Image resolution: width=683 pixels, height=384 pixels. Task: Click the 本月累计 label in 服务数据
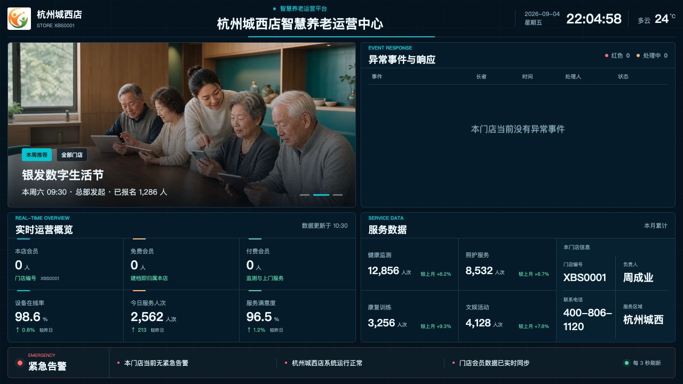point(656,226)
